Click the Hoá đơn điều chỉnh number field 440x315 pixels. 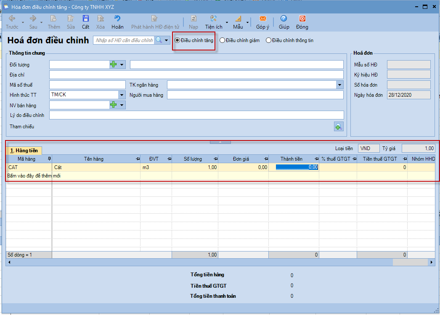124,40
